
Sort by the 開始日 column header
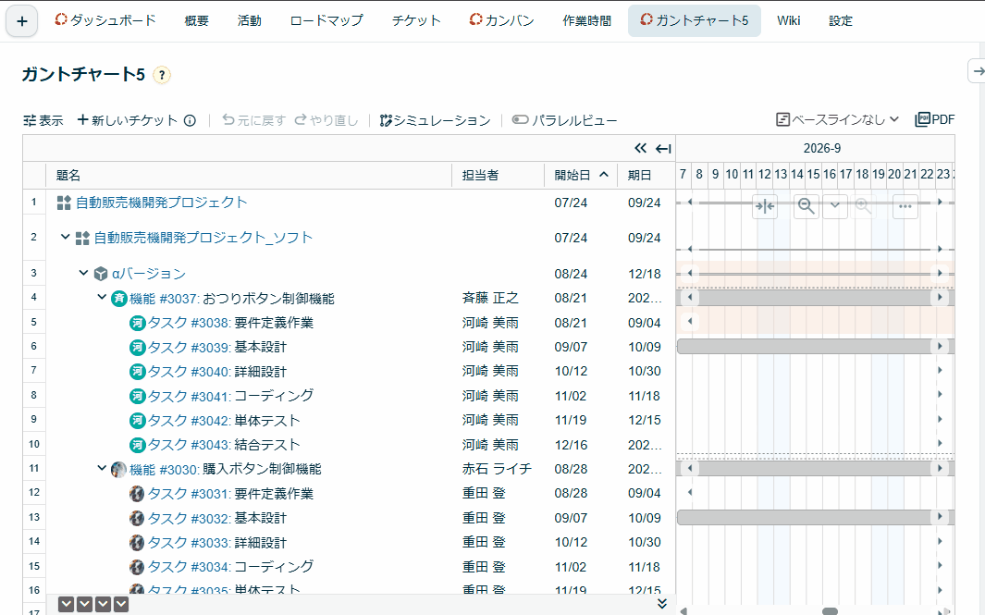pos(581,176)
